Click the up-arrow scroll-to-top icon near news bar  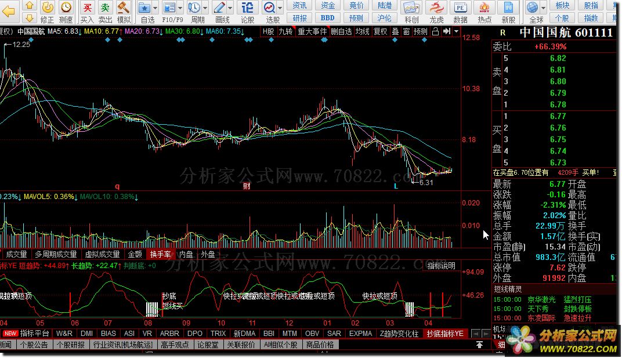pyautogui.click(x=479, y=345)
